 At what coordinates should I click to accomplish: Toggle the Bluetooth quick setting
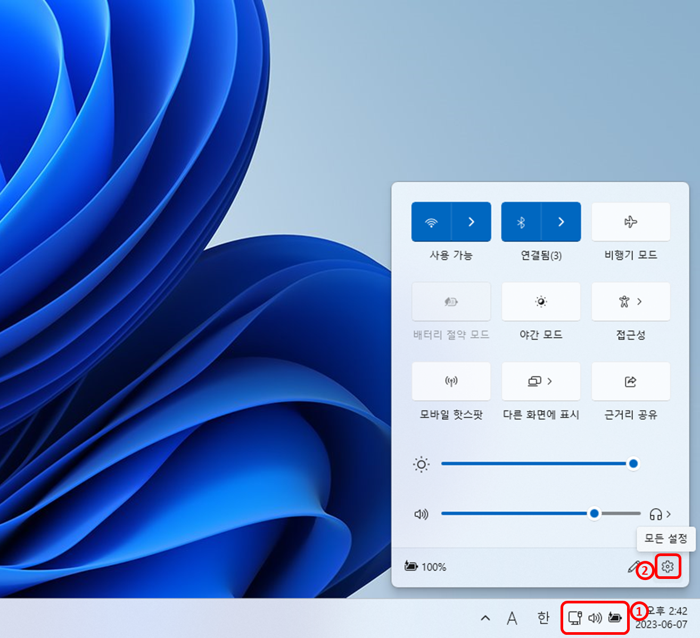[521, 222]
